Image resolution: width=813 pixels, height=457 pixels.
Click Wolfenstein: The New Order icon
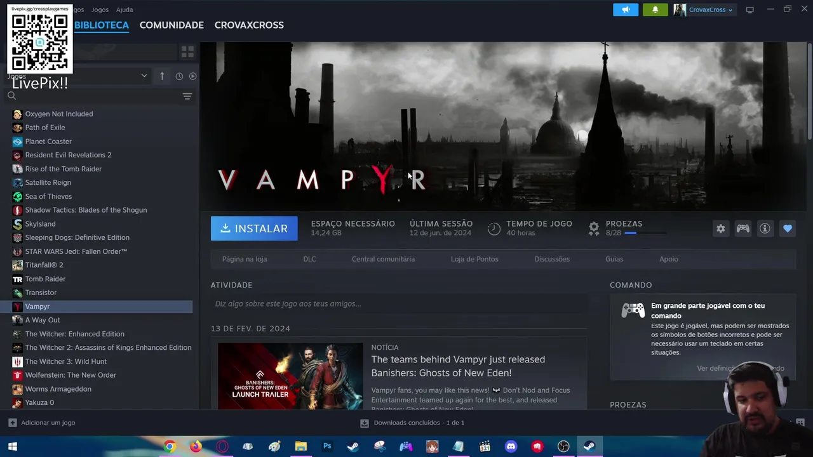[x=17, y=375]
